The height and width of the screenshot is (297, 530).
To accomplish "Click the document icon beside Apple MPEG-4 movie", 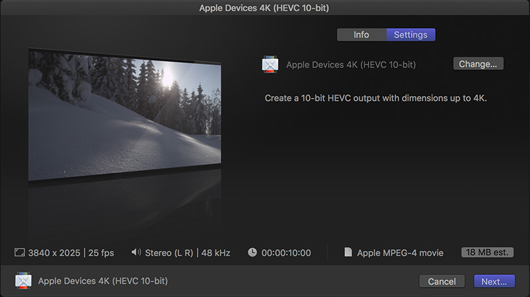I will click(348, 252).
